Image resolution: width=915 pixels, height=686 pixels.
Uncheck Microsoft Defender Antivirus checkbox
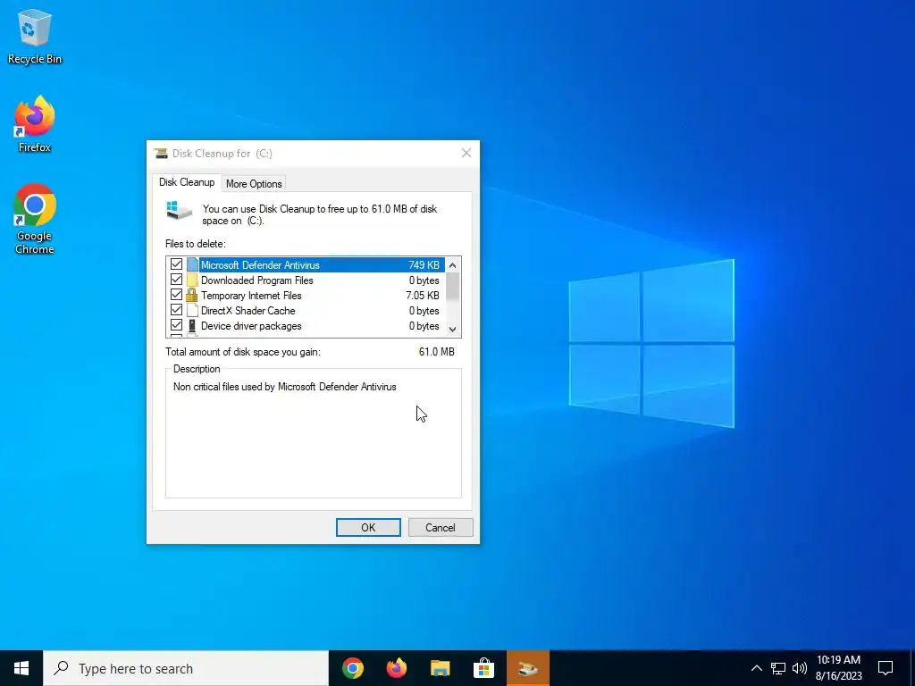[176, 264]
